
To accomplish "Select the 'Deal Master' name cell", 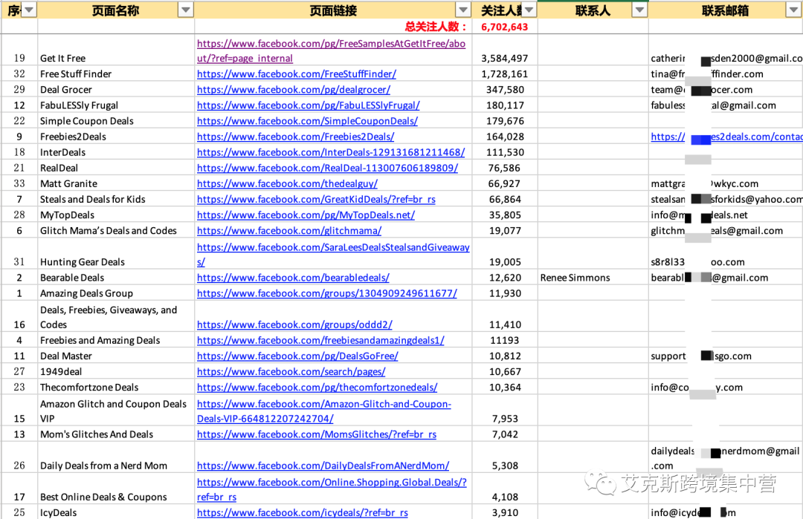I will click(x=116, y=356).
